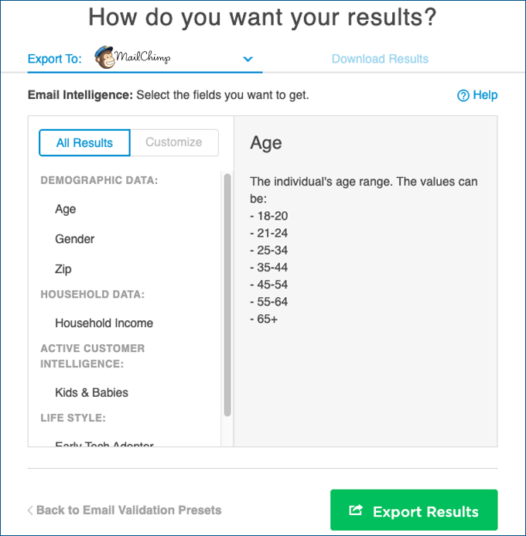Viewport: 526px width, 536px height.
Task: Select the All Results toggle option
Action: [x=84, y=142]
